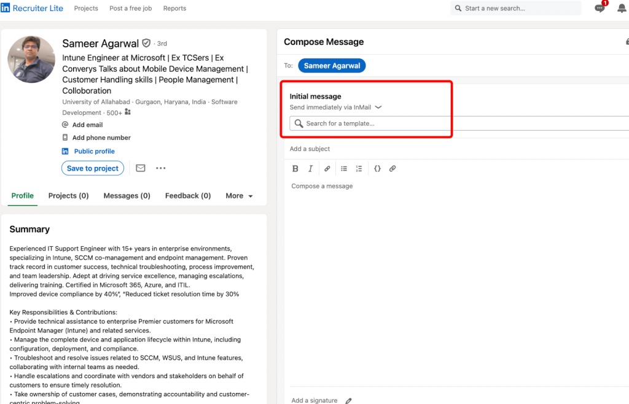Image resolution: width=629 pixels, height=404 pixels.
Task: Click the Add a subject field
Action: click(x=310, y=149)
